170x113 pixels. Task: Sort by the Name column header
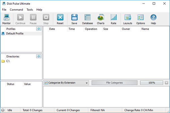point(155,29)
